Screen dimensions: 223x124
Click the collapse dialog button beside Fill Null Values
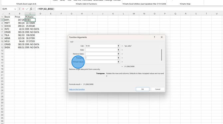pyautogui.click(x=118, y=62)
